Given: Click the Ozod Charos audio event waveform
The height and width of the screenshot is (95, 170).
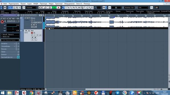Looking at the screenshot, I should pyautogui.click(x=107, y=22).
